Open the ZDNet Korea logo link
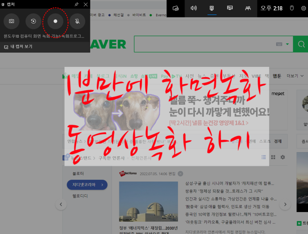Viewport: 308px width, 234px height. coord(128,174)
